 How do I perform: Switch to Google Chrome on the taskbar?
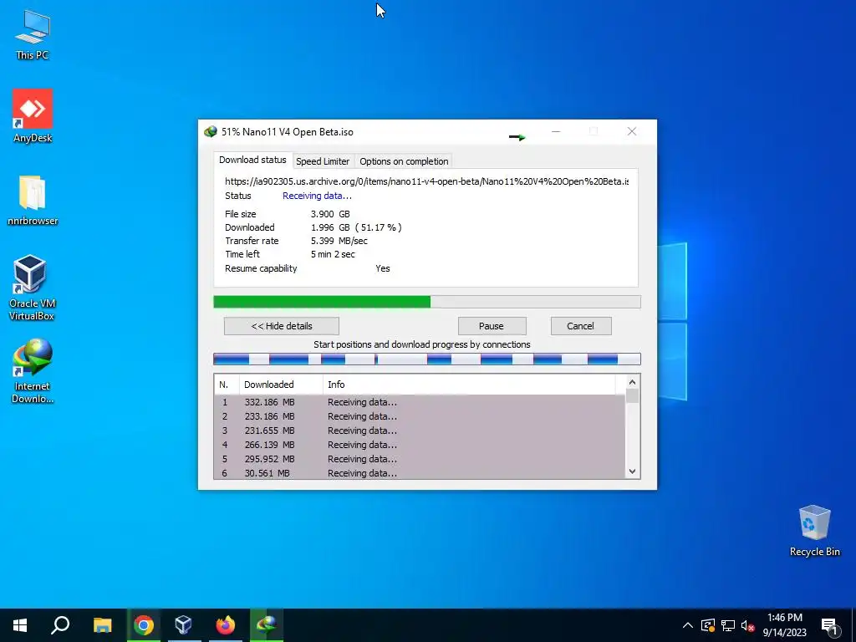click(144, 624)
